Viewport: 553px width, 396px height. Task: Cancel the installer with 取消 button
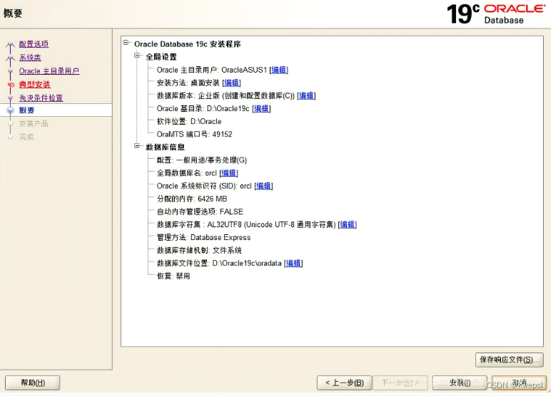[x=519, y=382]
